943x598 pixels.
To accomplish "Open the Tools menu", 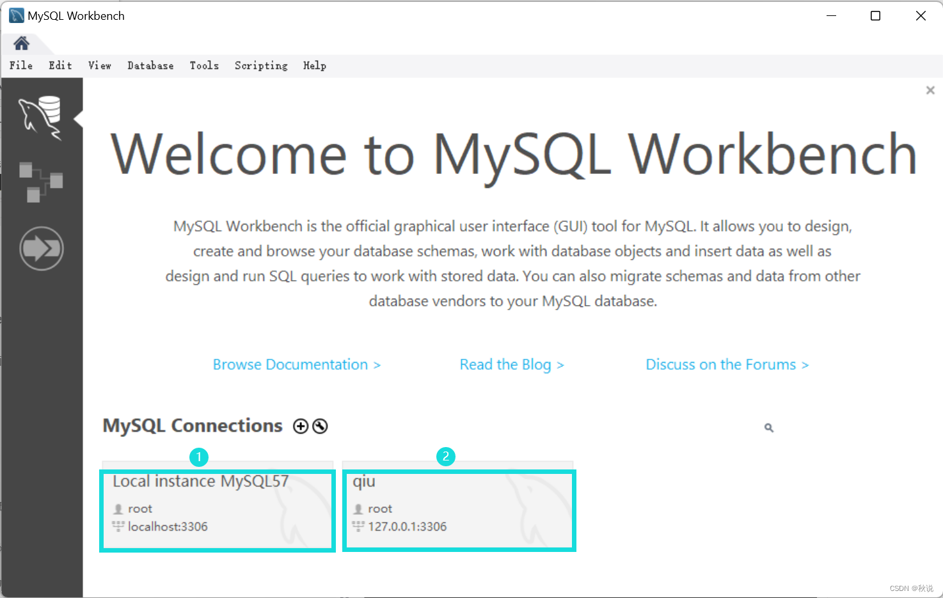I will pyautogui.click(x=204, y=65).
